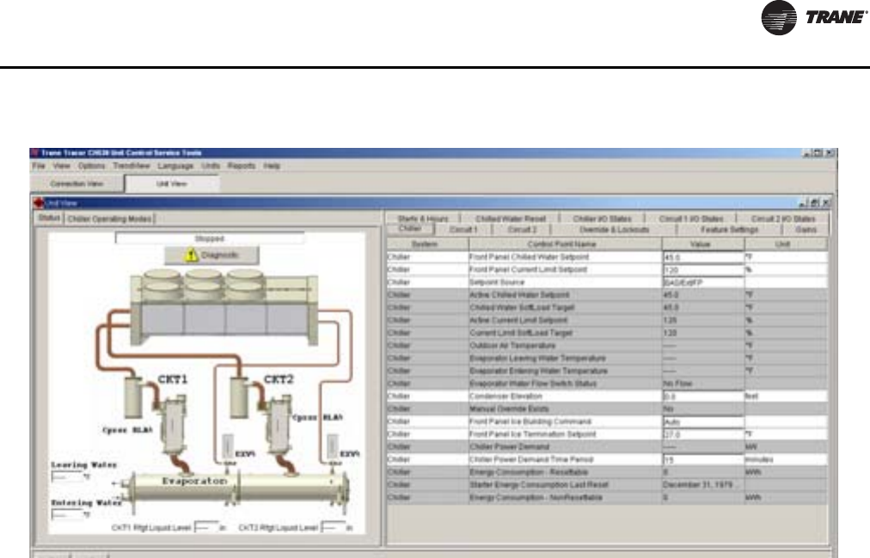Open the Chilled Water Reset tab
Image resolution: width=870 pixels, height=558 pixels.
(511, 218)
